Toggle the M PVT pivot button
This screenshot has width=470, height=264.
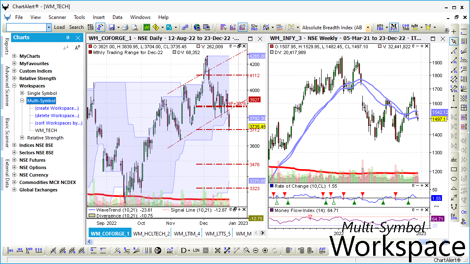(x=394, y=27)
